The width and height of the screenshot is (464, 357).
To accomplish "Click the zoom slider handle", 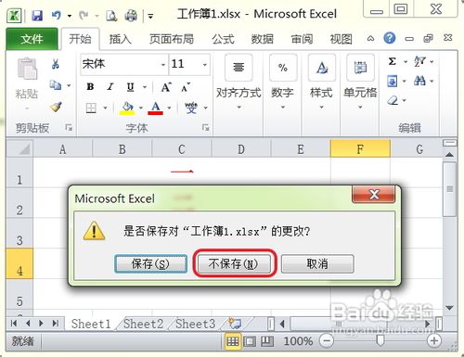I will click(x=380, y=341).
